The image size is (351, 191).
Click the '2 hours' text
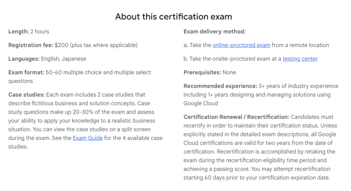coord(40,32)
